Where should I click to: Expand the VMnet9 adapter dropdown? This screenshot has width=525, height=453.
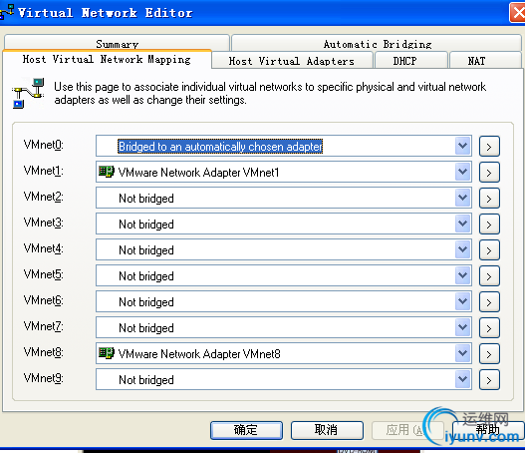462,379
